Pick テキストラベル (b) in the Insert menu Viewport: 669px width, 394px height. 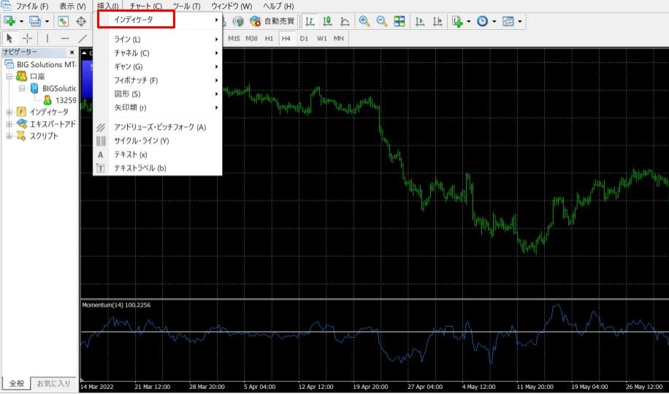click(140, 168)
